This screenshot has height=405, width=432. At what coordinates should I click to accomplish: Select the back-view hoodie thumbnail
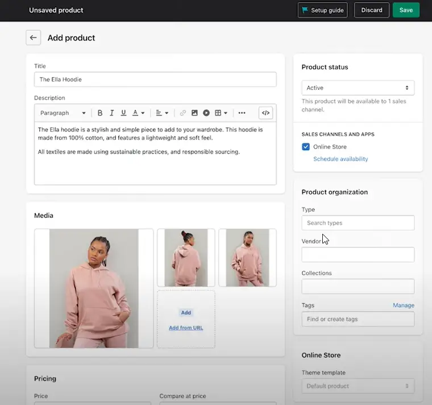click(x=186, y=258)
